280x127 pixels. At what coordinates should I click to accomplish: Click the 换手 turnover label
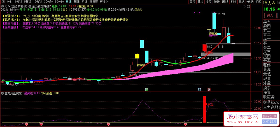coord(267,88)
